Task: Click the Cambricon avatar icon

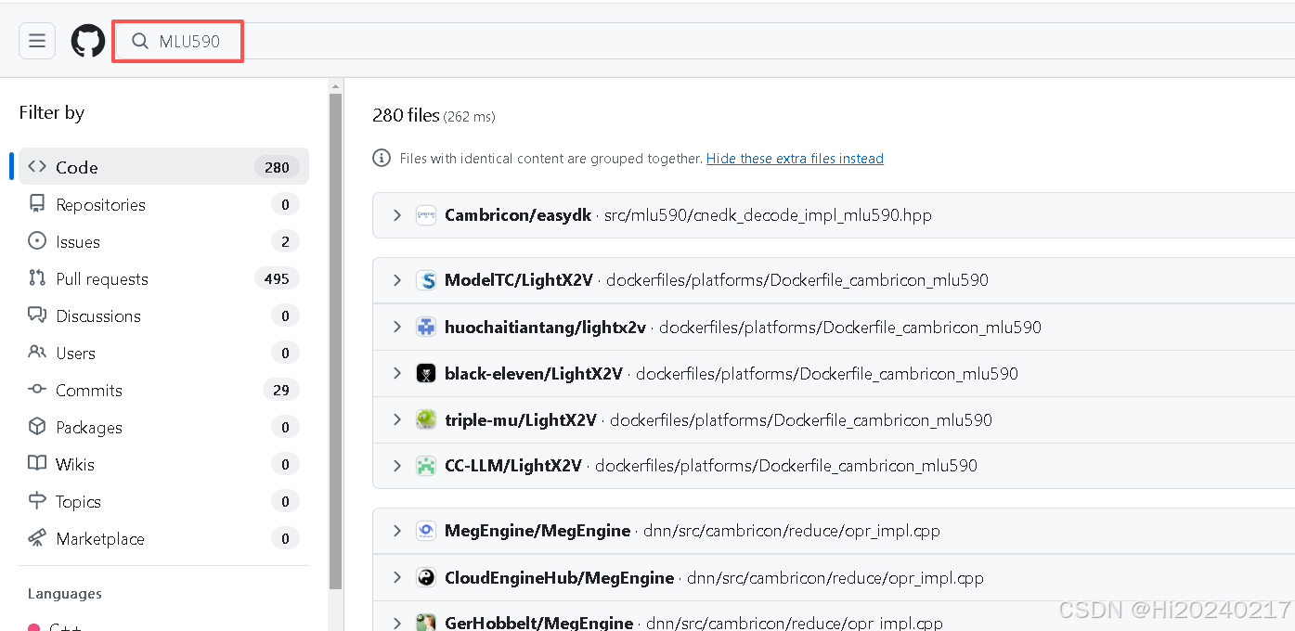Action: [426, 215]
